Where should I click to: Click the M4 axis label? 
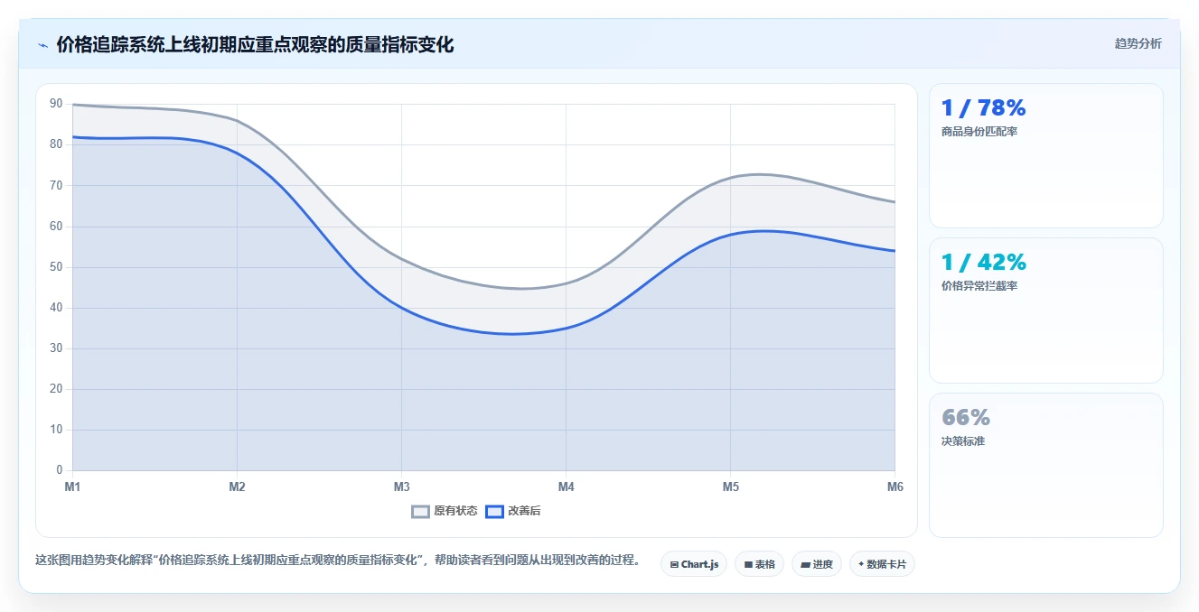(566, 487)
